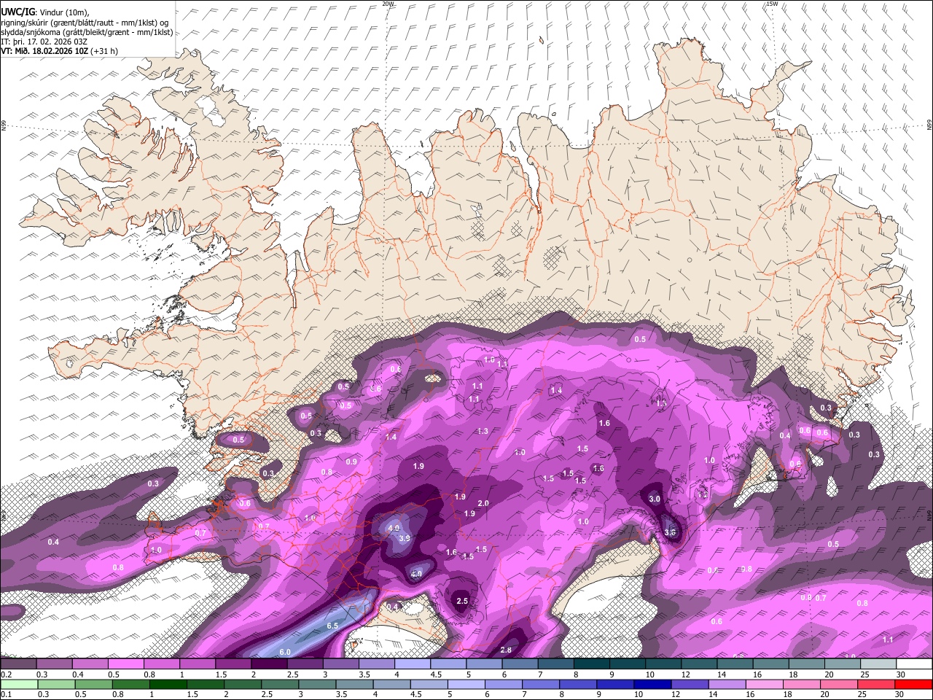Click the 3.0 value label on the map

[x=655, y=499]
